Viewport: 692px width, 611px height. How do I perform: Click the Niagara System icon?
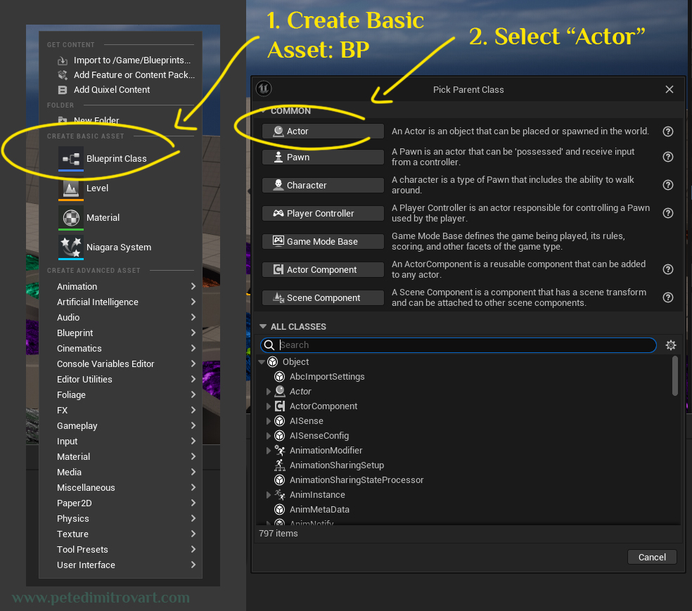71,247
